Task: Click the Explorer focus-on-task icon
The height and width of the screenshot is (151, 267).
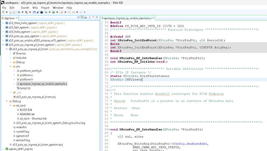Action: (x=86, y=17)
